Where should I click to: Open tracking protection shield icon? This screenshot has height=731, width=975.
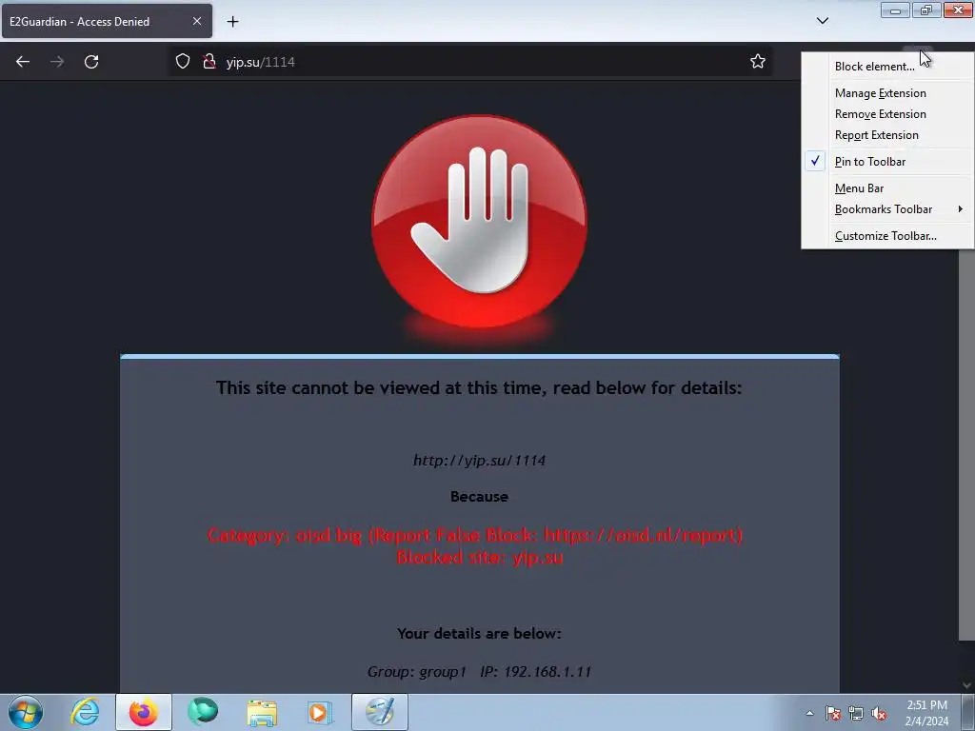[x=182, y=62]
